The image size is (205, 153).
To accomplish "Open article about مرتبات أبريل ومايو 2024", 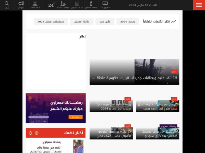I will [113, 106].
